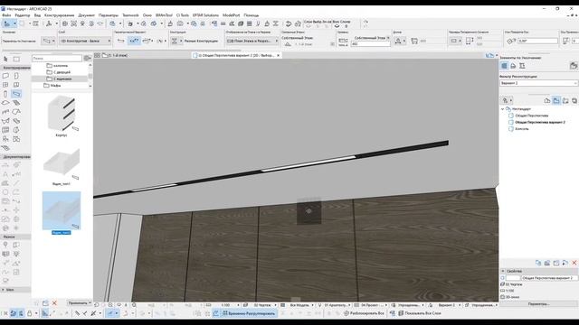Collapse the Нестандарт tree node in navigator
The width and height of the screenshot is (579, 325).
[503, 109]
